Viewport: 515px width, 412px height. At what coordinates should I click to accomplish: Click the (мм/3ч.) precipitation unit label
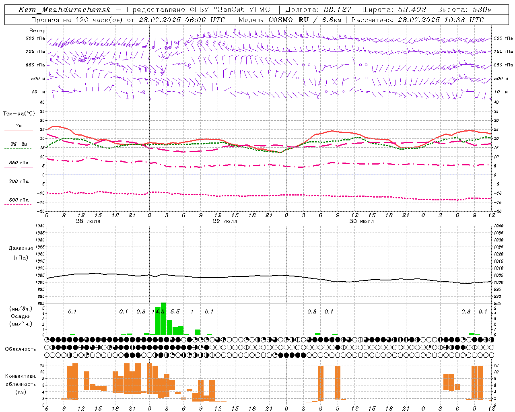tap(21, 309)
